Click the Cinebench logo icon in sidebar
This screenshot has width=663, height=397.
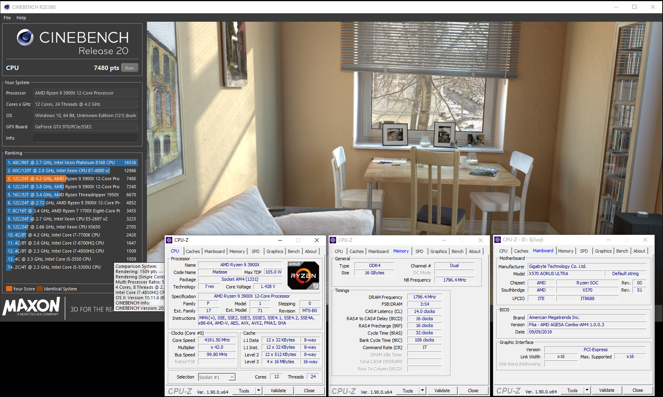tap(25, 37)
